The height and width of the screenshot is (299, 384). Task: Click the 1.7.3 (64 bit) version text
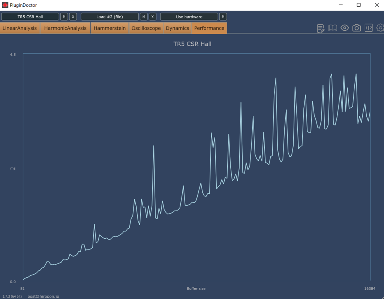[x=12, y=296]
